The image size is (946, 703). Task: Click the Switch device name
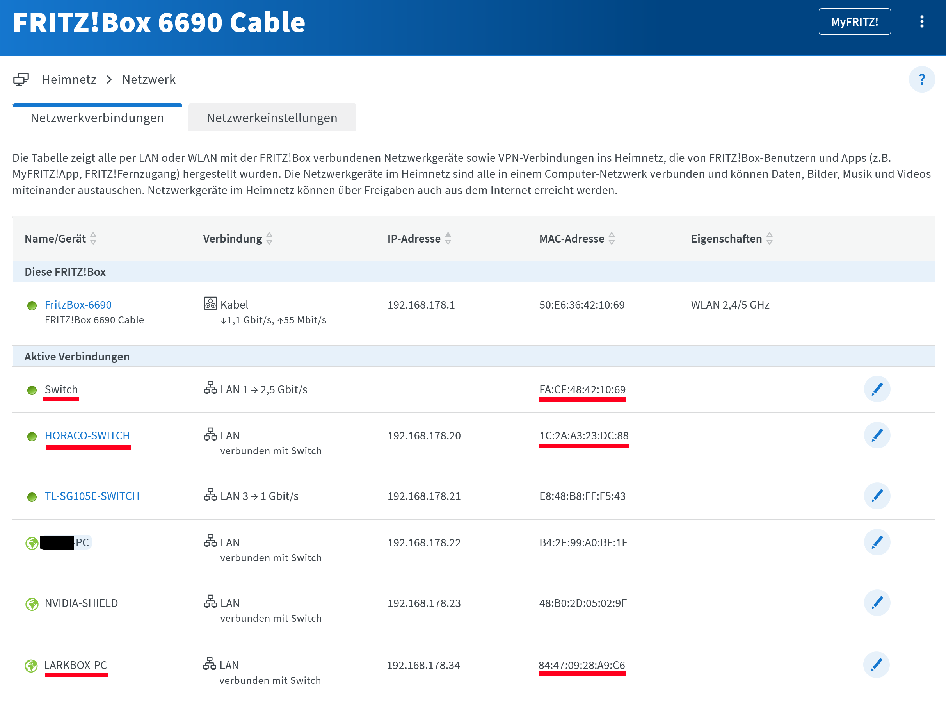click(61, 390)
